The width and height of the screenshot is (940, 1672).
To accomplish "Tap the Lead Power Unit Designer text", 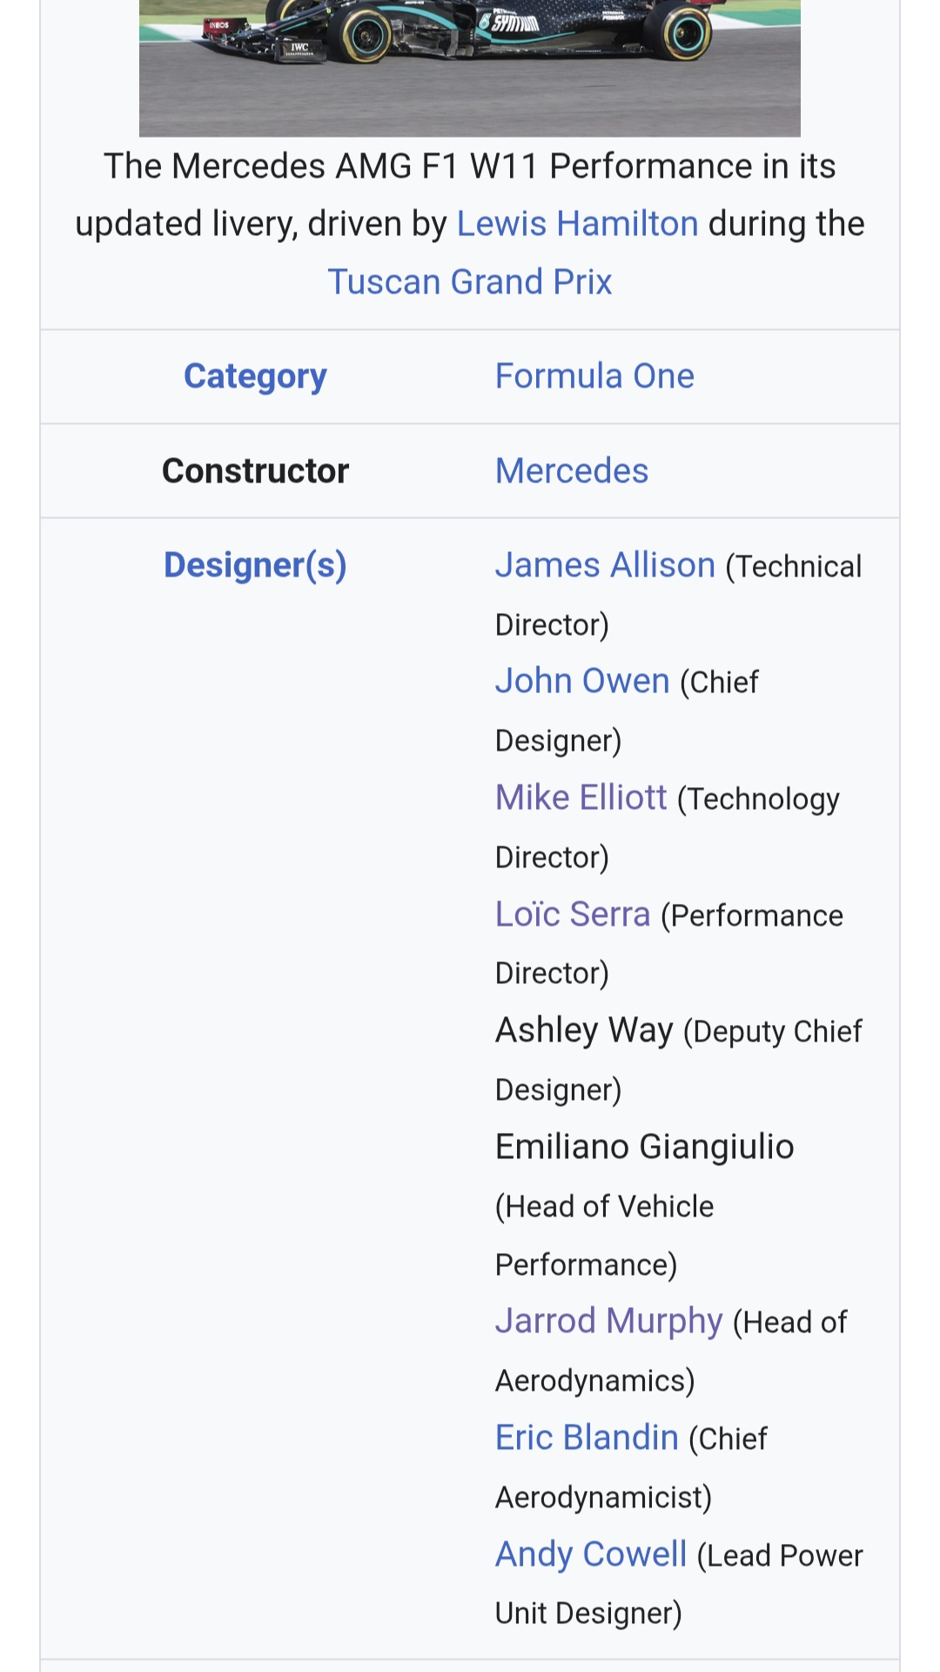I will [679, 1584].
